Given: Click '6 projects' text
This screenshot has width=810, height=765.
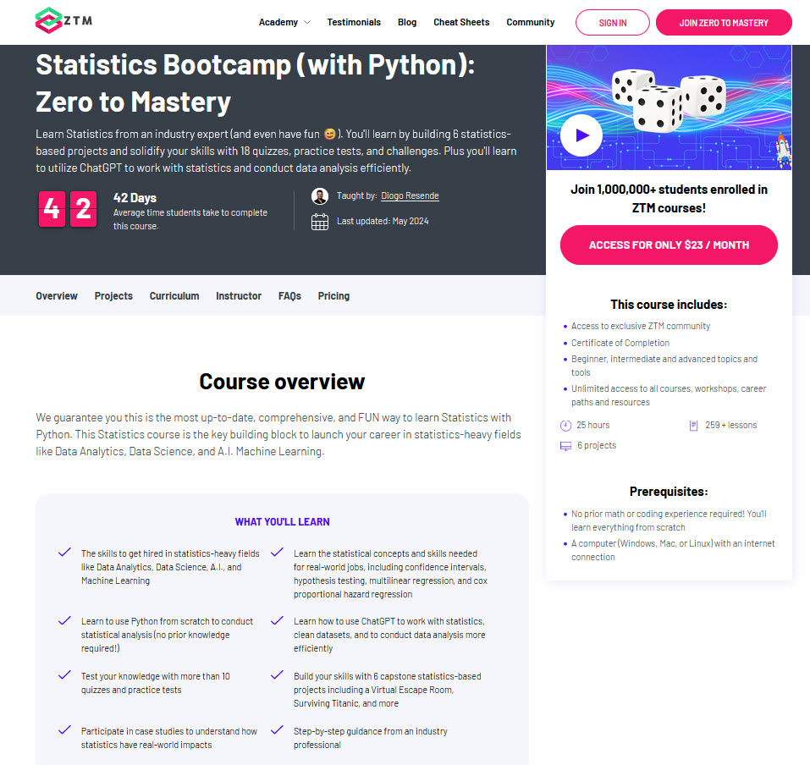Looking at the screenshot, I should tap(597, 445).
